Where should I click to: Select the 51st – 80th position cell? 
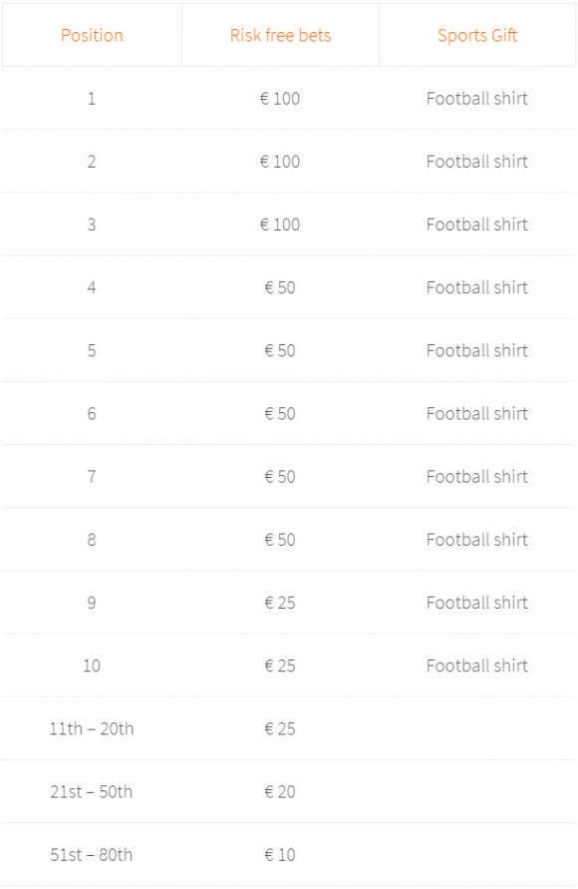click(x=92, y=854)
